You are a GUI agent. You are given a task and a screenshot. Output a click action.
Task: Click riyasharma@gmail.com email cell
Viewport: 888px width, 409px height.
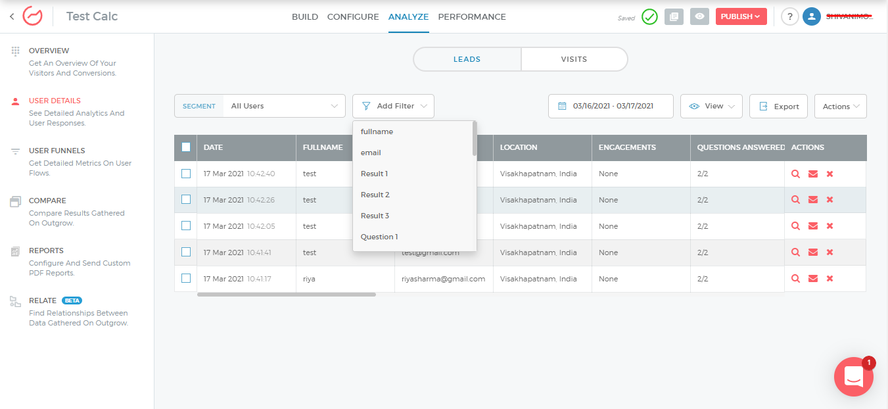[x=443, y=279]
